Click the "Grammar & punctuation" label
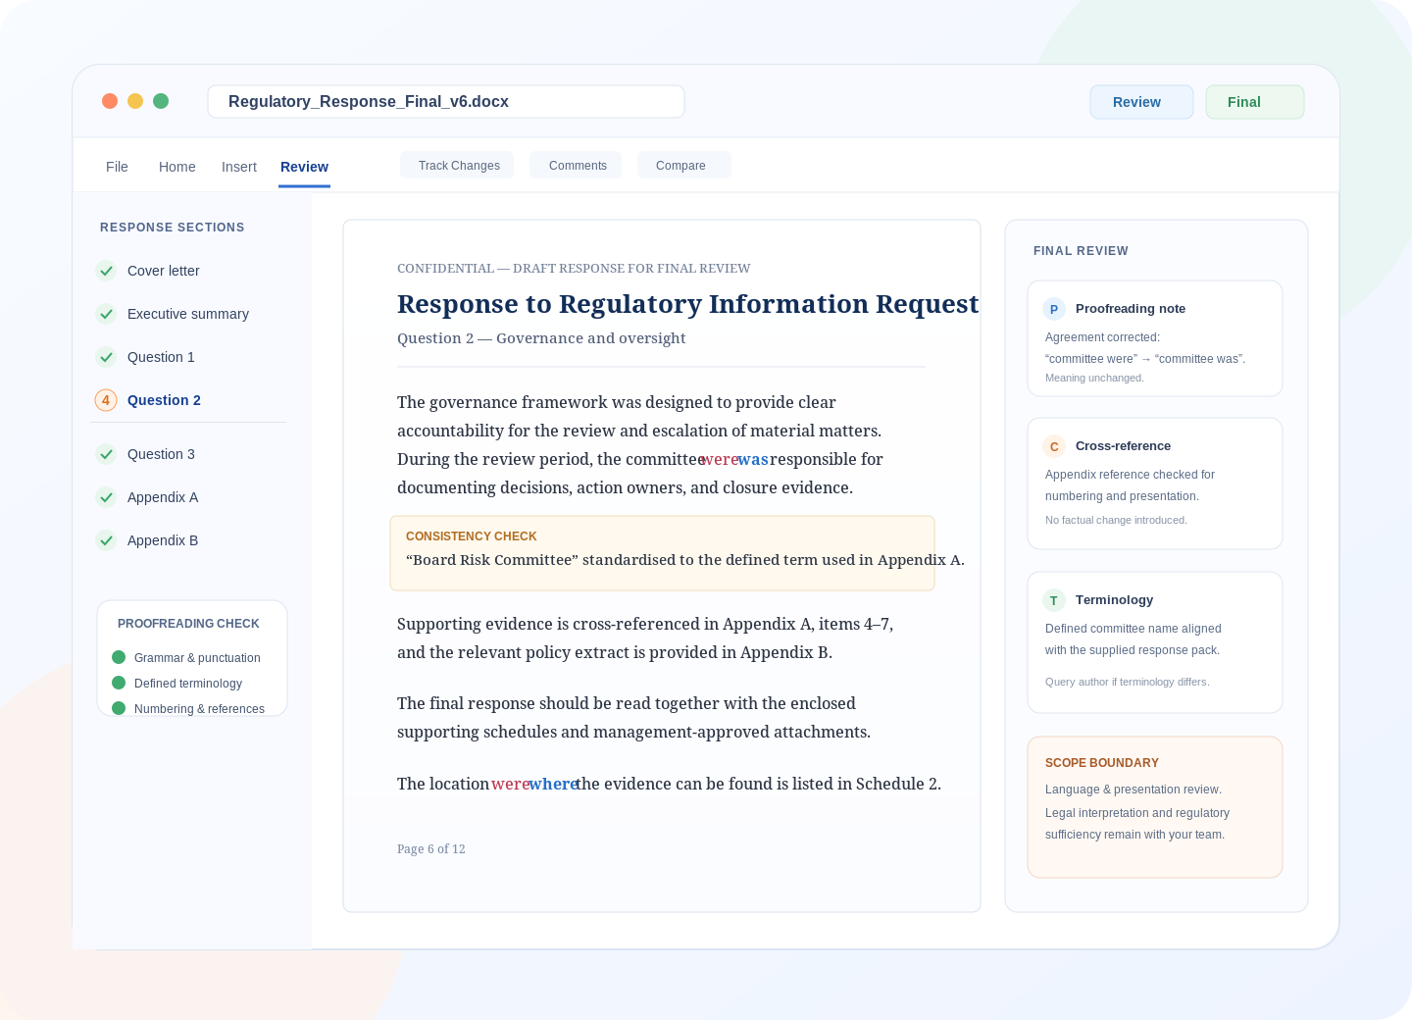Image resolution: width=1412 pixels, height=1020 pixels. 197,658
